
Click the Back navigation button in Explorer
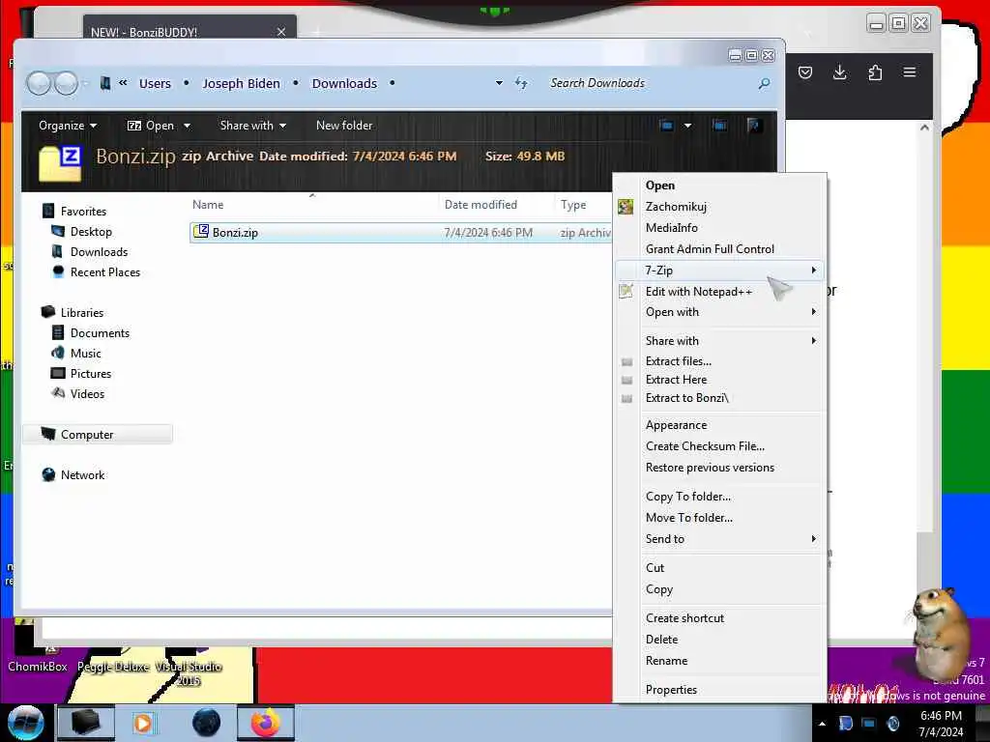(39, 83)
